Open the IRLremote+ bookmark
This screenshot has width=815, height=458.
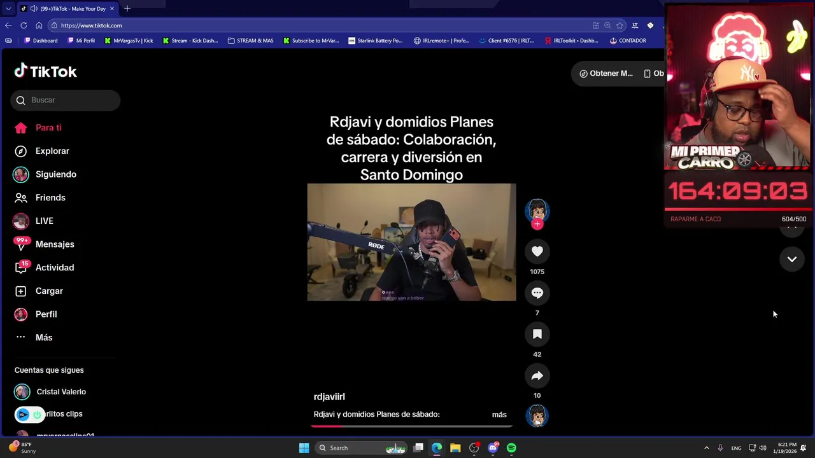tap(441, 41)
